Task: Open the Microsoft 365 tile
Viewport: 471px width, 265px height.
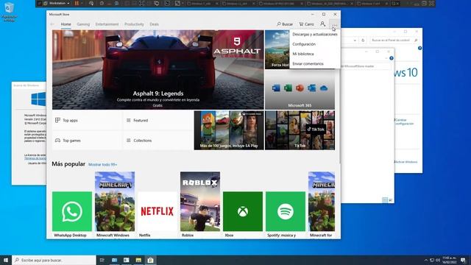Action: click(300, 90)
